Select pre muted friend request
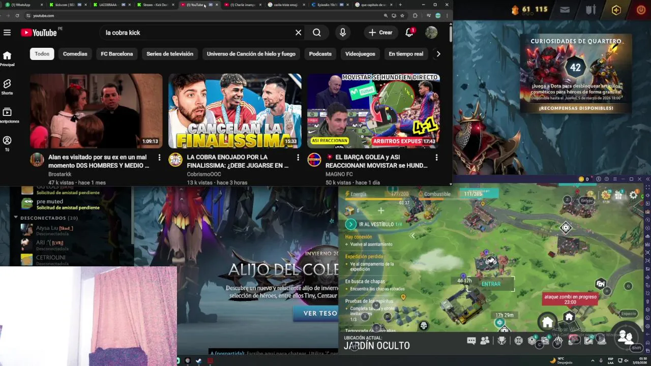651x366 pixels. pos(60,204)
